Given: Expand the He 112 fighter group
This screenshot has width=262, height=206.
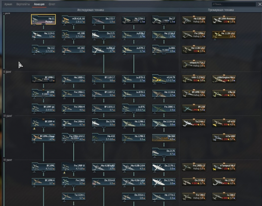Looking at the screenshot, I should click(x=43, y=49).
